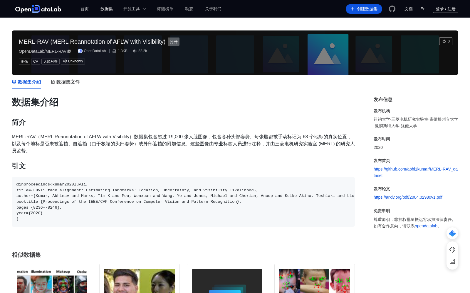Click the 发布时间 value 2020
Image resolution: width=470 pixels, height=293 pixels.
(378, 147)
